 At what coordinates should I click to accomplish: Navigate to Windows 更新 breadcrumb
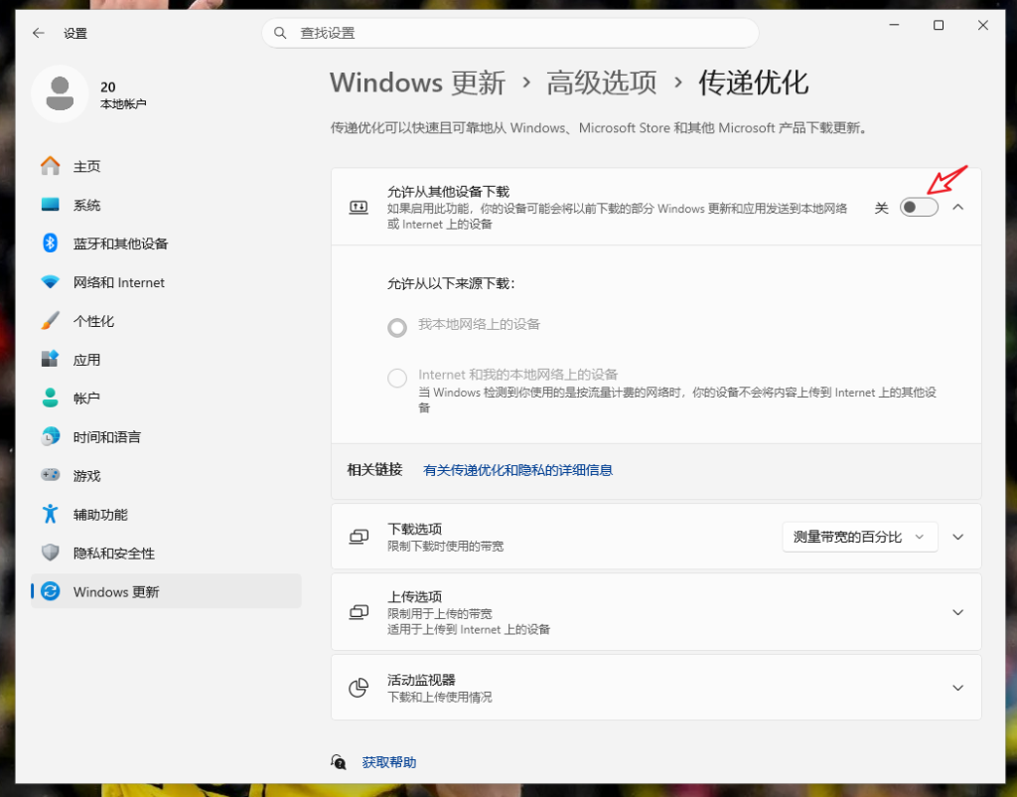point(417,83)
